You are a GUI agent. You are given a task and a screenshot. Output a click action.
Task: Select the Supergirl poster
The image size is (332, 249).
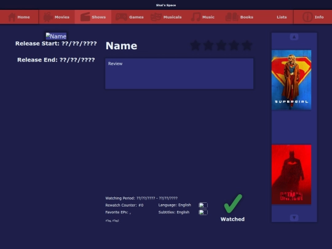click(291, 80)
